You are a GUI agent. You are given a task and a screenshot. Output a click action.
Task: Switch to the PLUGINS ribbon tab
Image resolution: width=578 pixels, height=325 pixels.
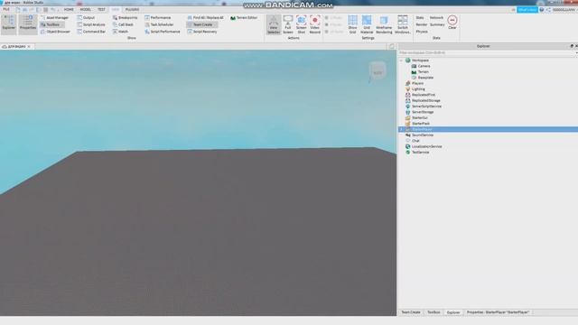[133, 10]
